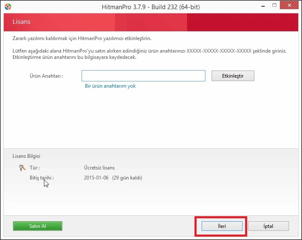Close the HitmanPro window

pos(291,7)
